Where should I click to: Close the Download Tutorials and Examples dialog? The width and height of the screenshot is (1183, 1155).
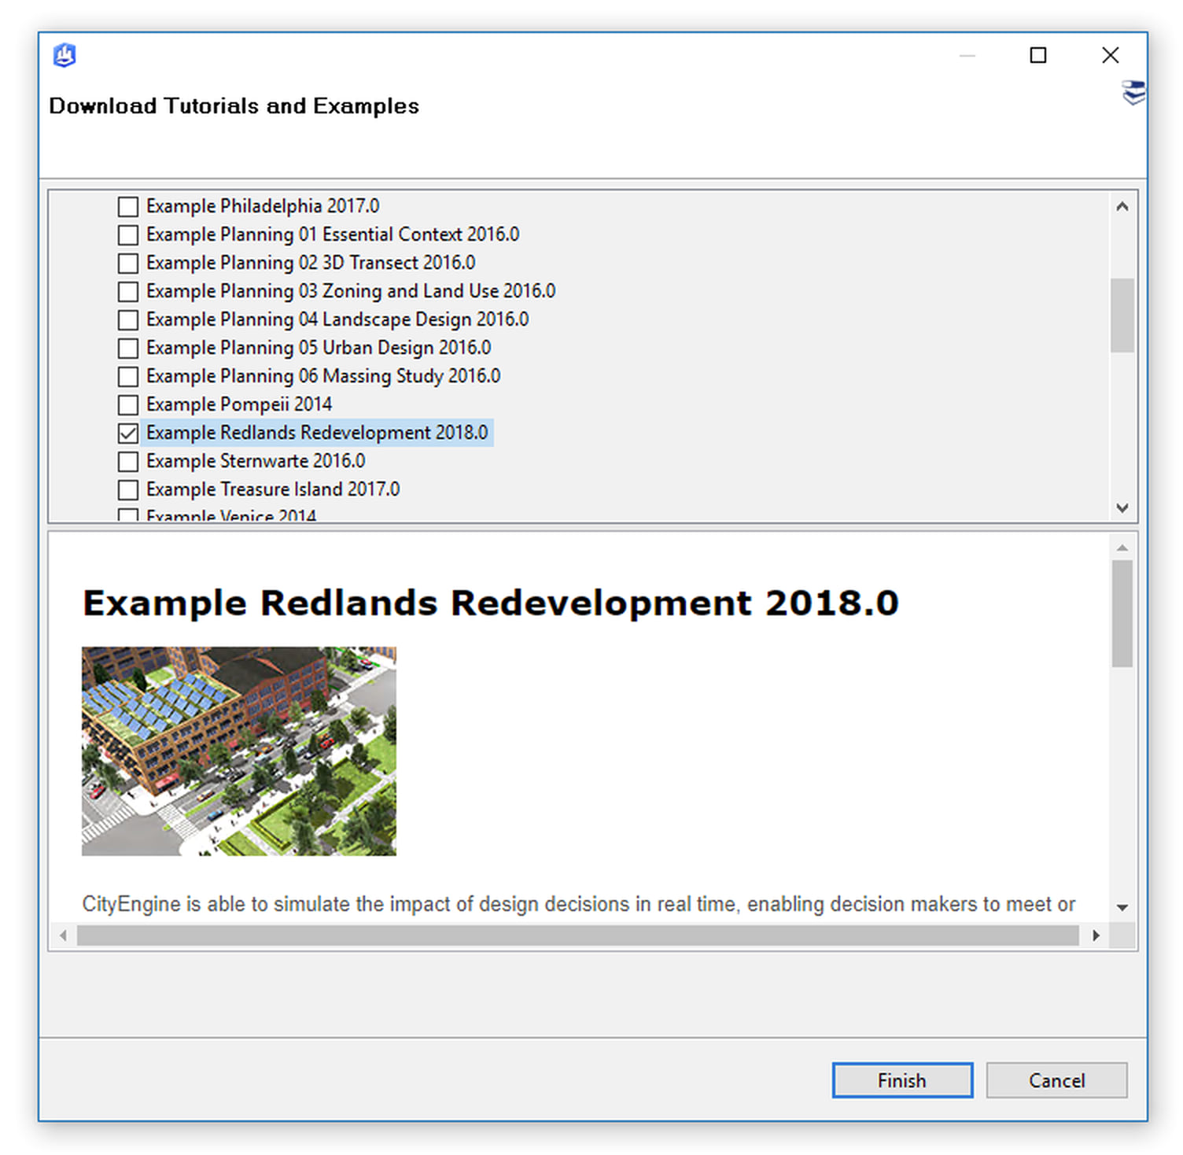point(1110,55)
